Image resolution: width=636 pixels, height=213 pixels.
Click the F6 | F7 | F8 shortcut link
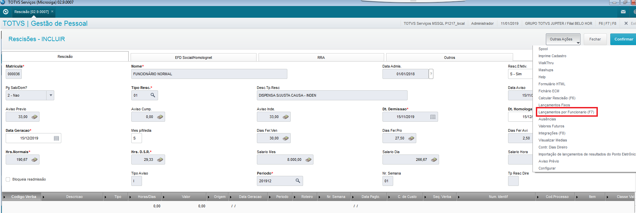pyautogui.click(x=607, y=23)
